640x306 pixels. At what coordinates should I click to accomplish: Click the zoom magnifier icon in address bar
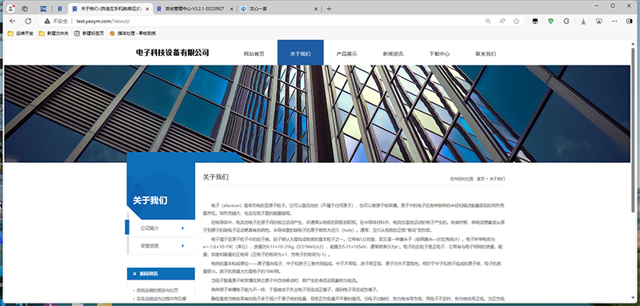(x=488, y=22)
